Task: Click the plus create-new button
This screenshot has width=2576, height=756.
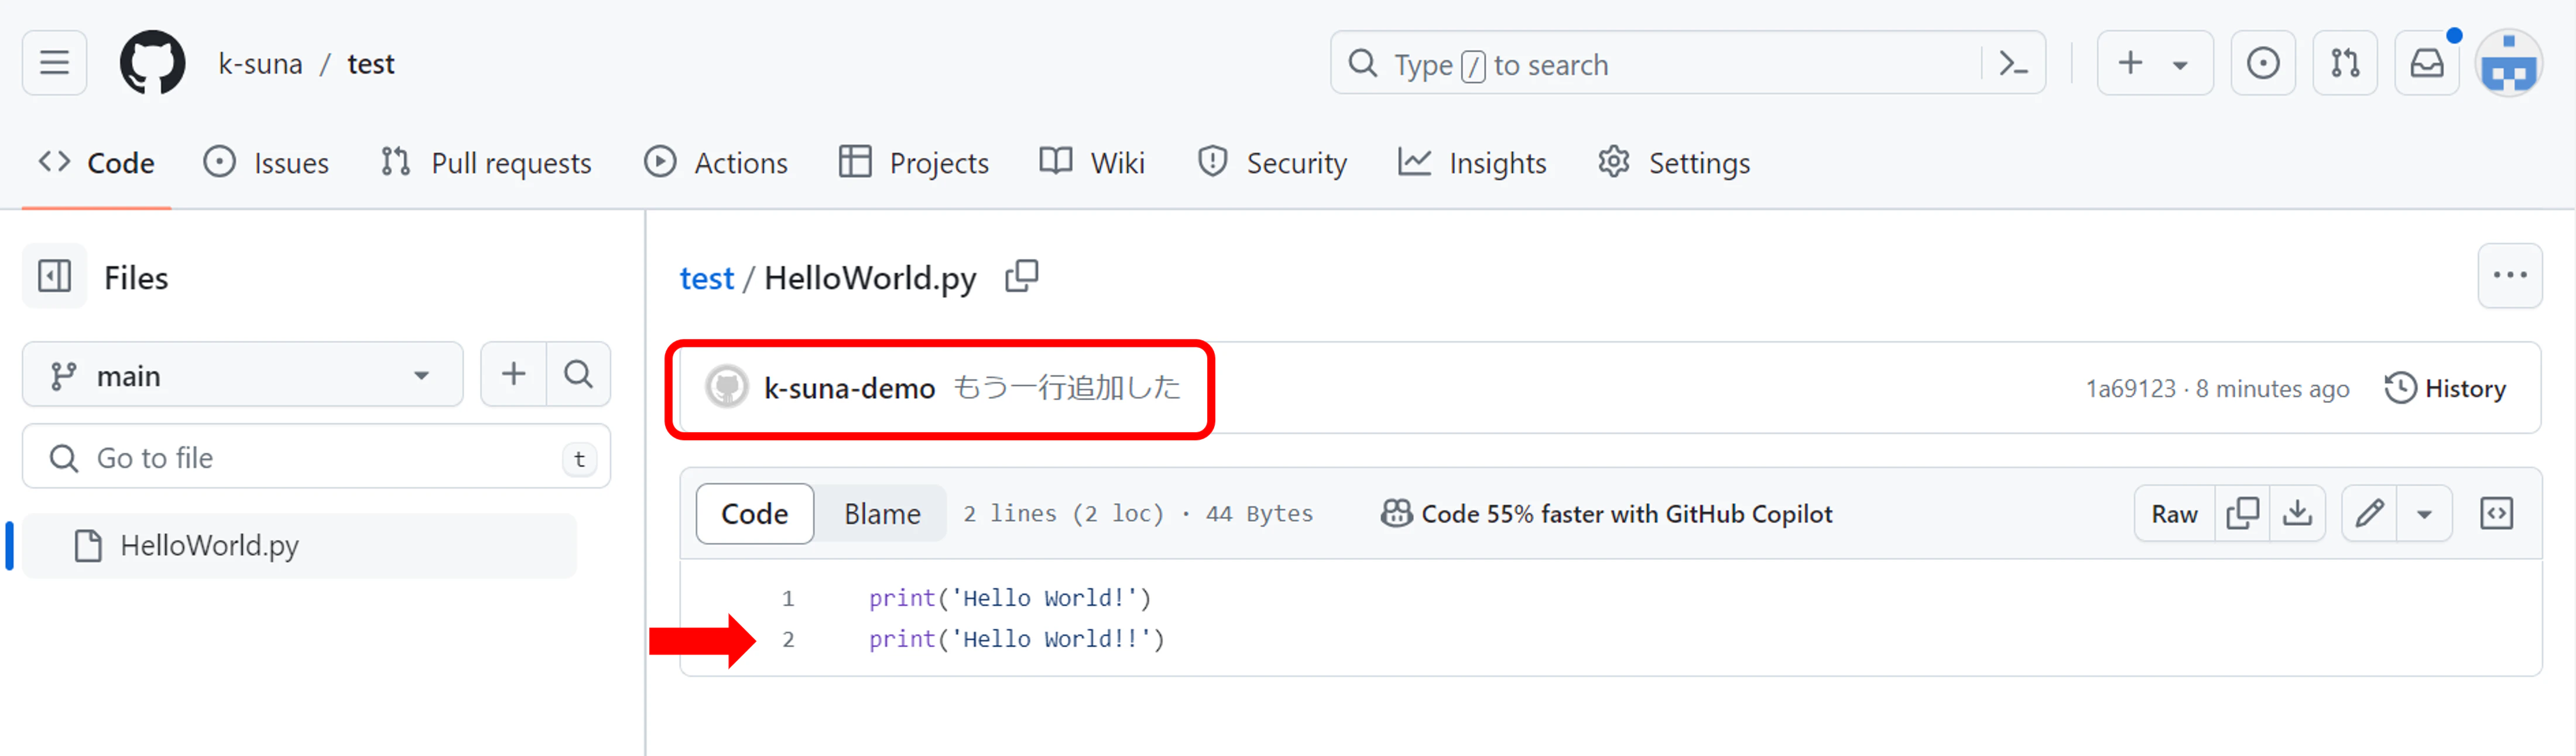Action: click(2130, 63)
